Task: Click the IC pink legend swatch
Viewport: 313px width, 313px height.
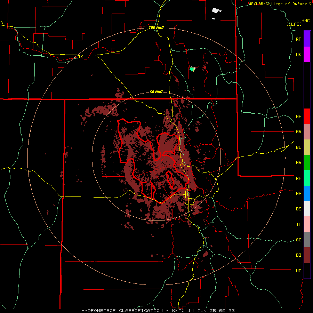Action: pyautogui.click(x=307, y=224)
